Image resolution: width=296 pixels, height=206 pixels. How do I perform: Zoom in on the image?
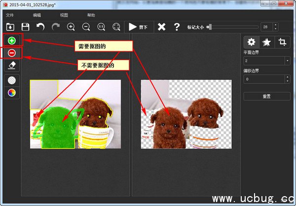click(x=71, y=27)
